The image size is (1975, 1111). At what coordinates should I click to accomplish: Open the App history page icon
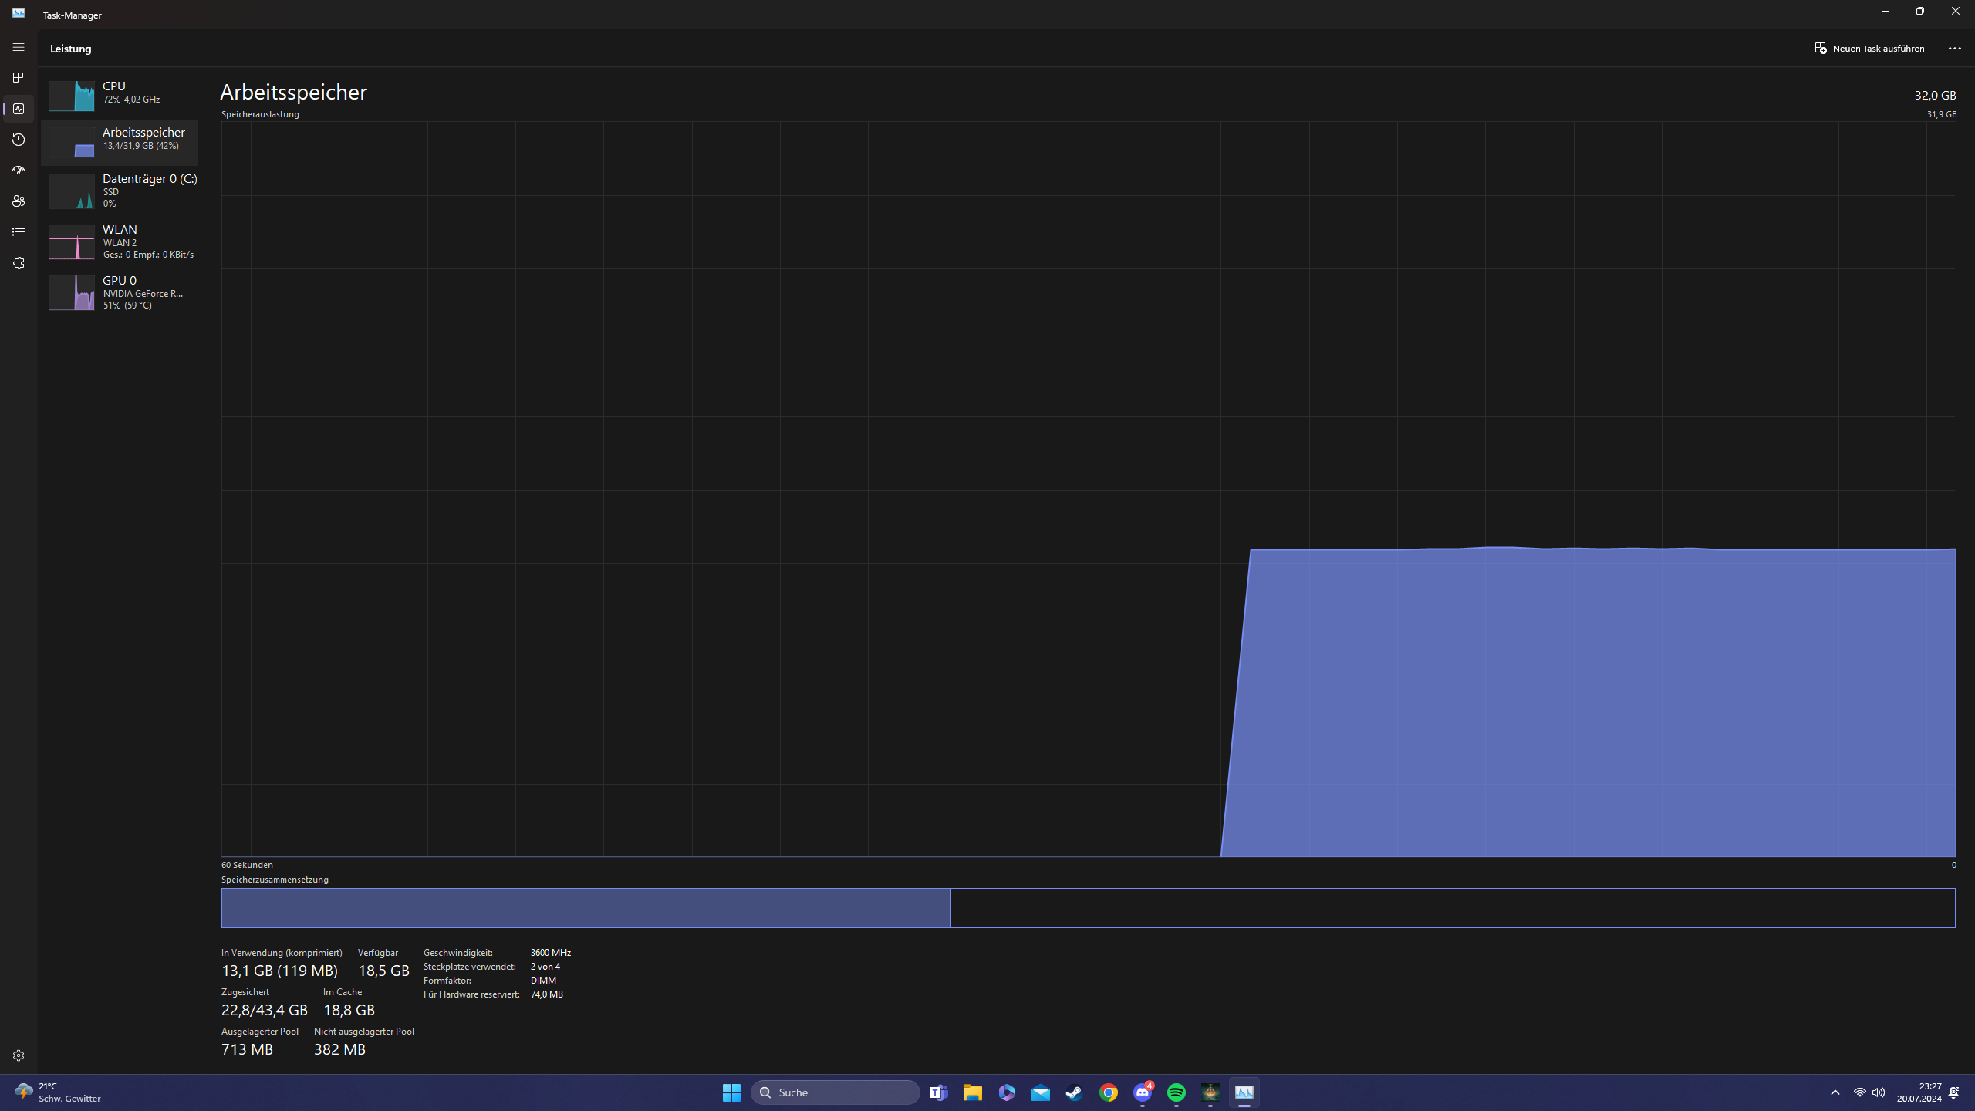[x=19, y=140]
